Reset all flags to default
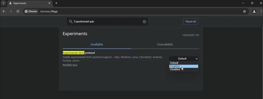 point(191,21)
